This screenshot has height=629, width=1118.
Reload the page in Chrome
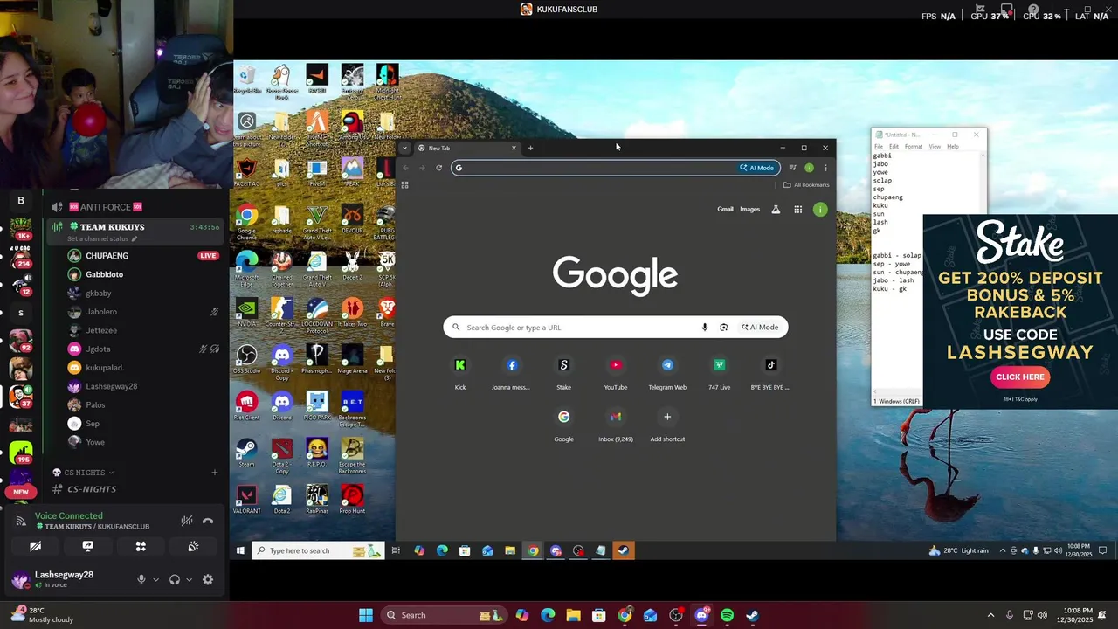pos(438,168)
